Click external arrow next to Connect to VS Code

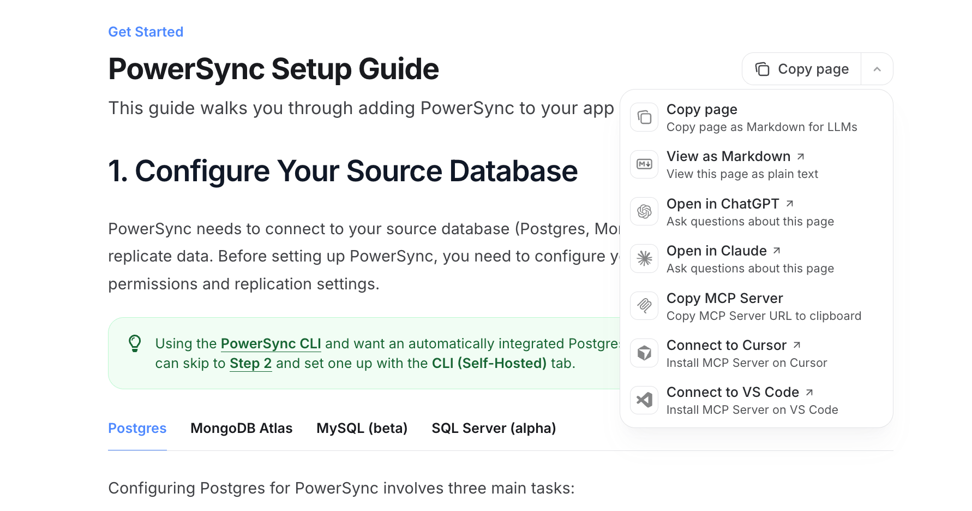[809, 392]
